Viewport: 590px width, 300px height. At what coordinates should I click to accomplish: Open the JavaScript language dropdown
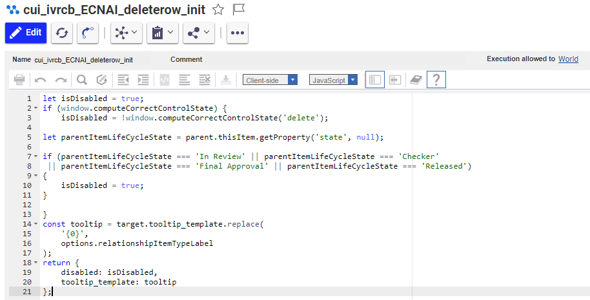pyautogui.click(x=333, y=80)
